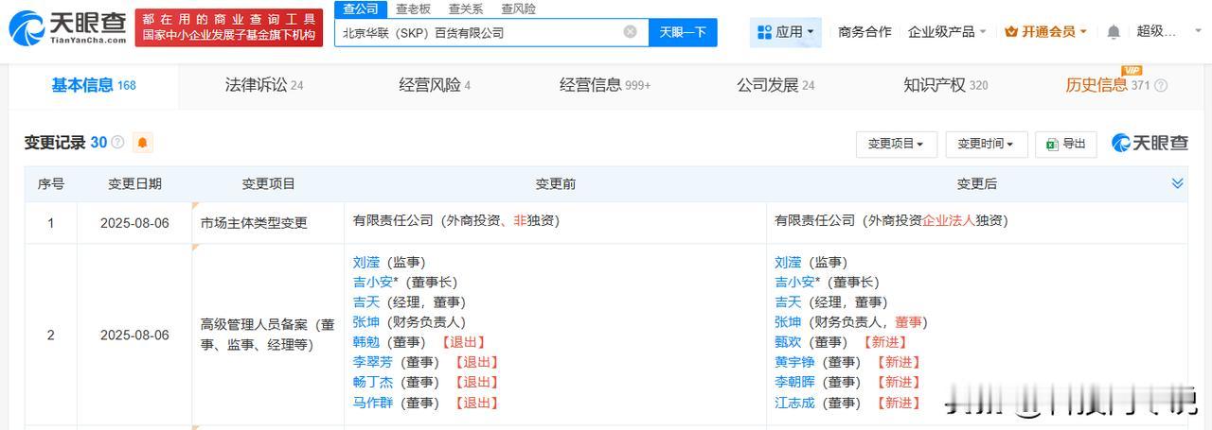Expand all rows with double-chevron icon
Viewport: 1212px width, 430px height.
tap(1178, 183)
